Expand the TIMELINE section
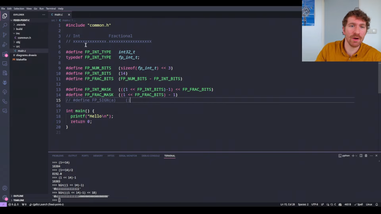 coord(19,200)
